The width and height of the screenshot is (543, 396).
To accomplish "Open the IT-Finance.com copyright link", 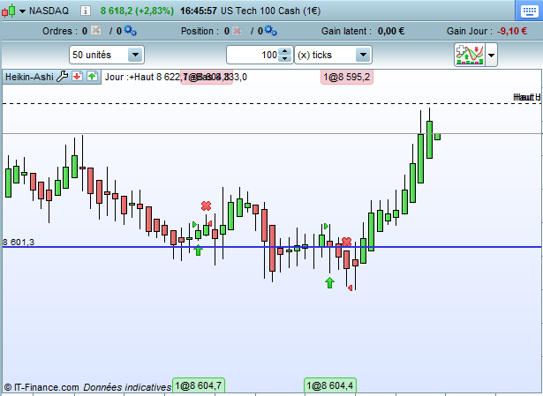I will (x=41, y=387).
